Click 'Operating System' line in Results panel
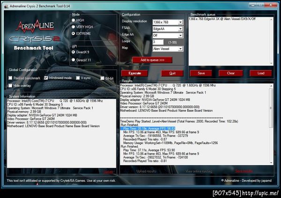 point(163,93)
